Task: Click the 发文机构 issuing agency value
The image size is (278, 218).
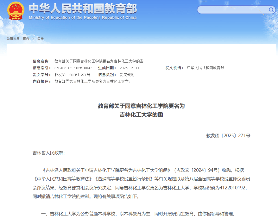Action: [x=205, y=68]
